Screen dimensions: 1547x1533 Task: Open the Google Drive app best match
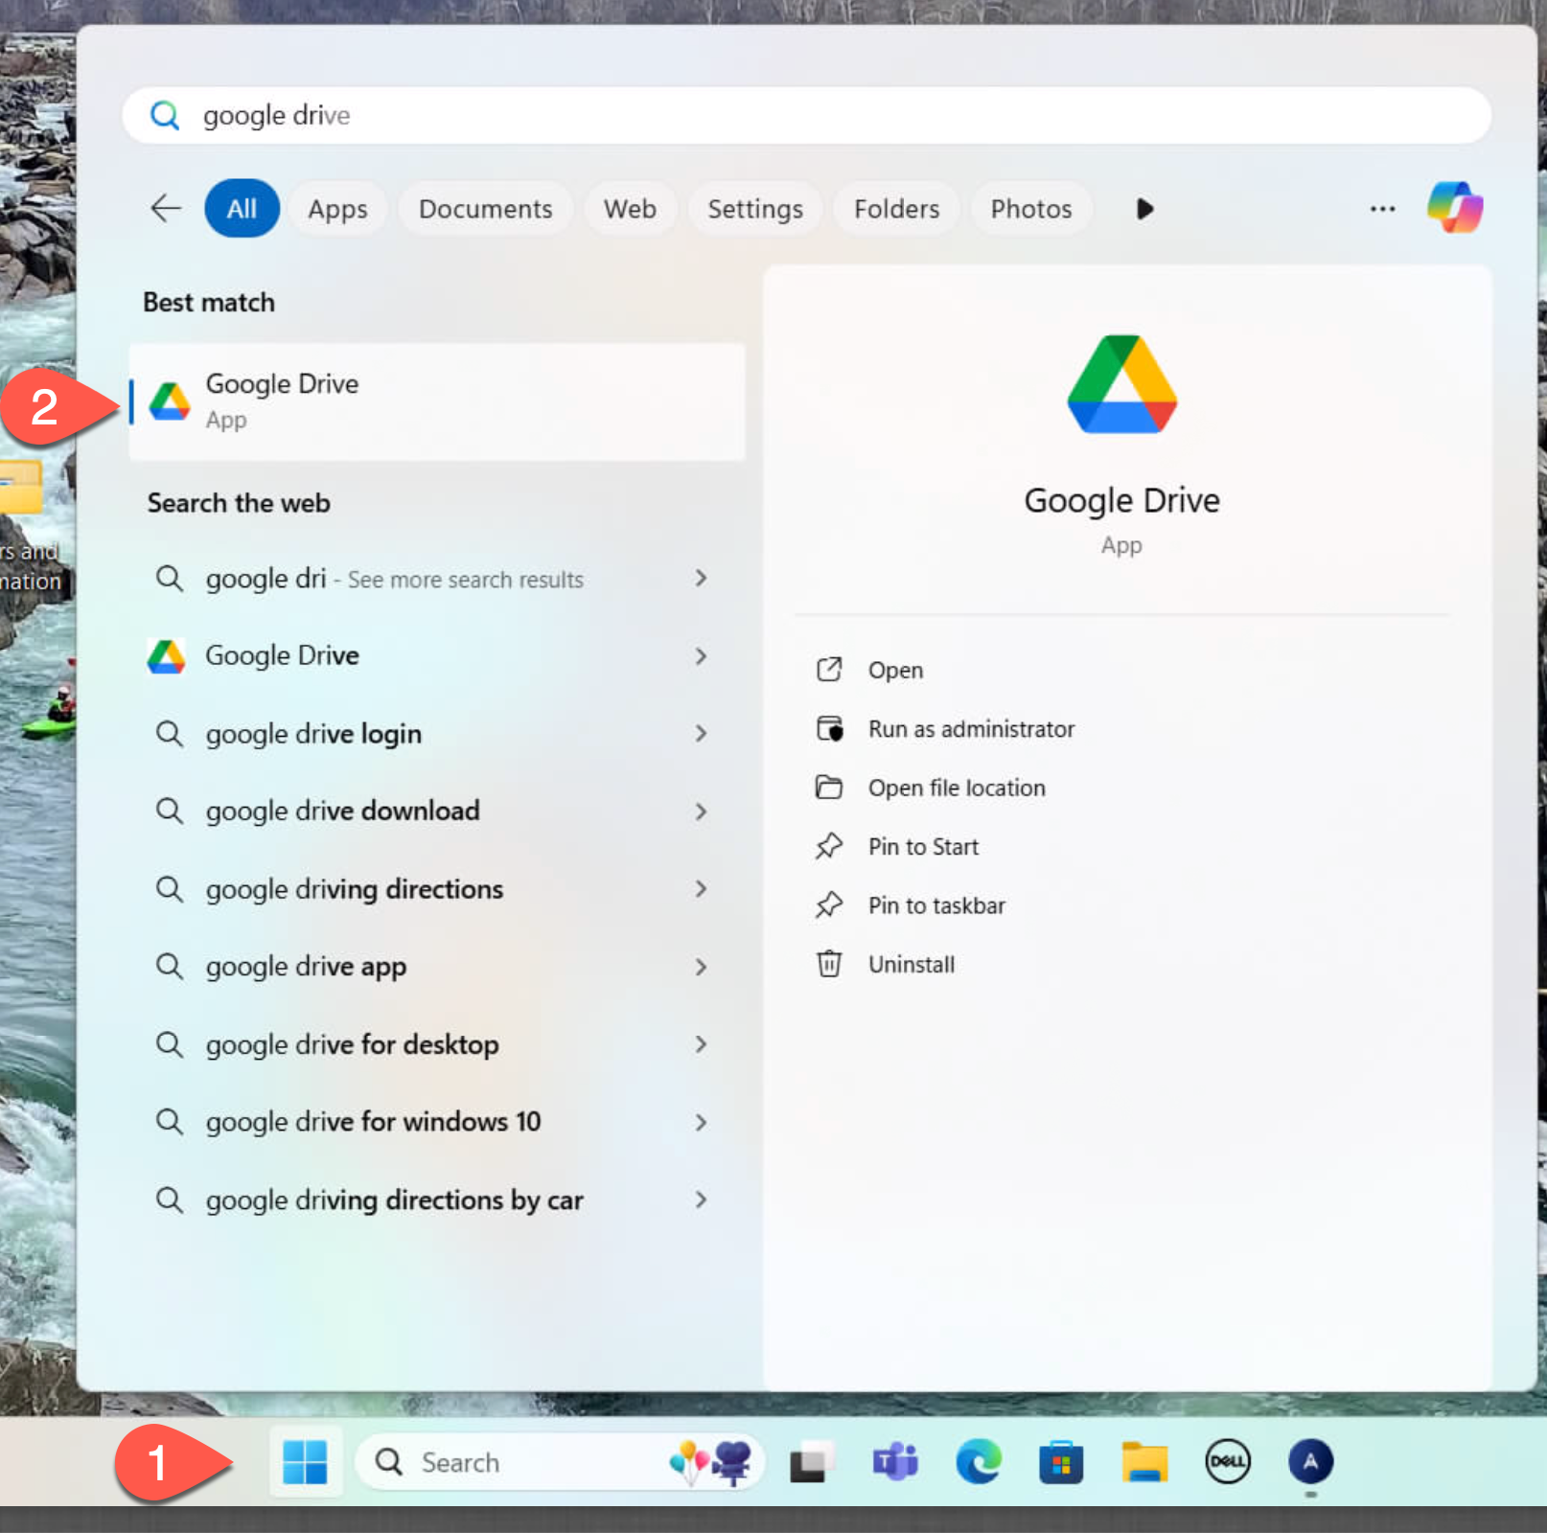tap(437, 401)
